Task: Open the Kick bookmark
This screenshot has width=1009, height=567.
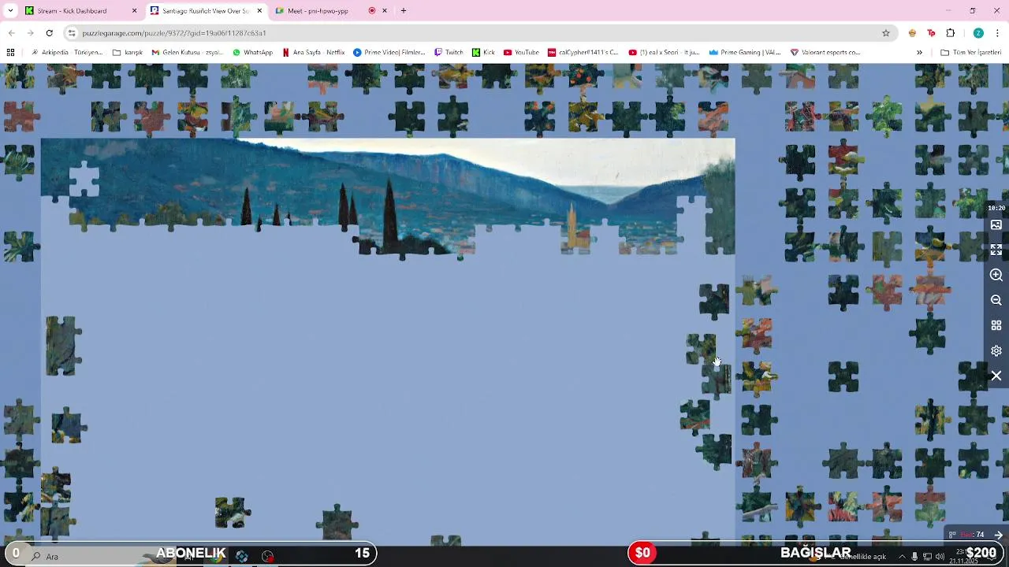Action: click(x=483, y=52)
